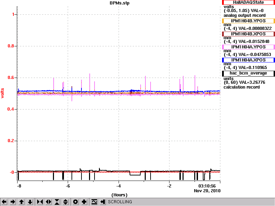Image resolution: width=275 pixels, height=206 pixels.
Task: Click the waveform graph icon in the toolbar
Action: (x=94, y=202)
